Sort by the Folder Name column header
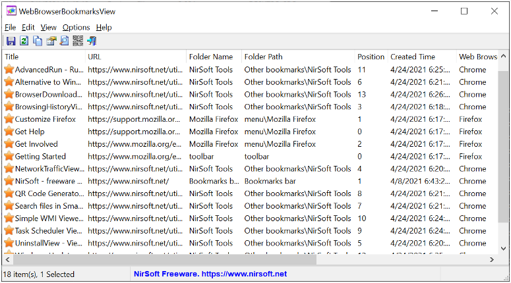Screen dimensions: 511x283 pyautogui.click(x=214, y=57)
